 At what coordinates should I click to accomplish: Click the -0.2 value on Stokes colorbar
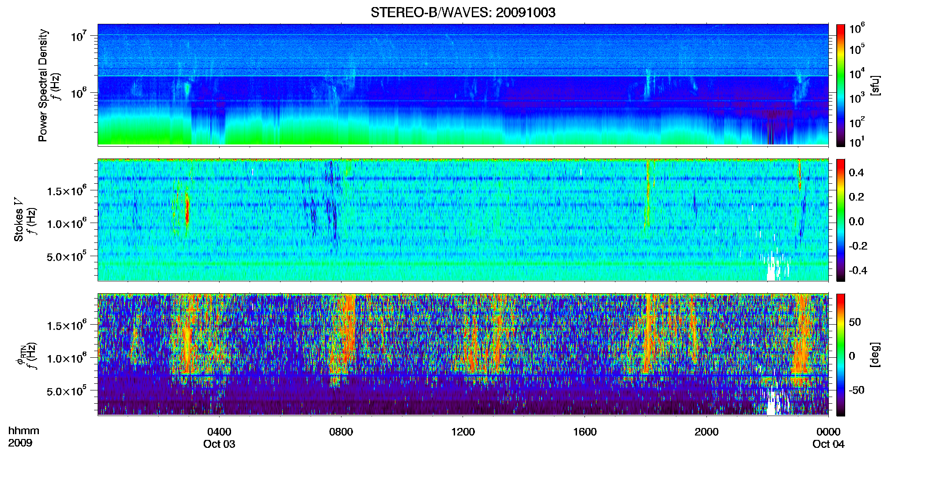(858, 246)
